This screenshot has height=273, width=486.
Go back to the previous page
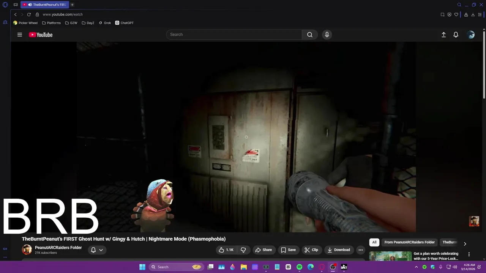coord(15,14)
